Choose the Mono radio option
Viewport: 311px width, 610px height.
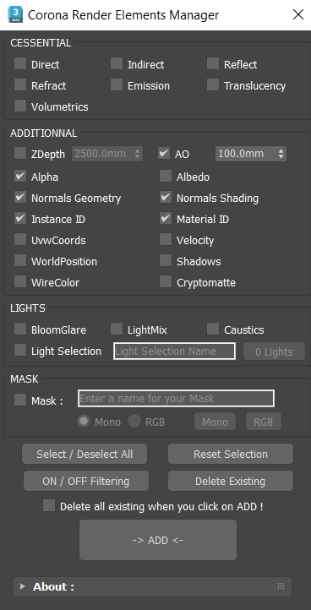[84, 421]
